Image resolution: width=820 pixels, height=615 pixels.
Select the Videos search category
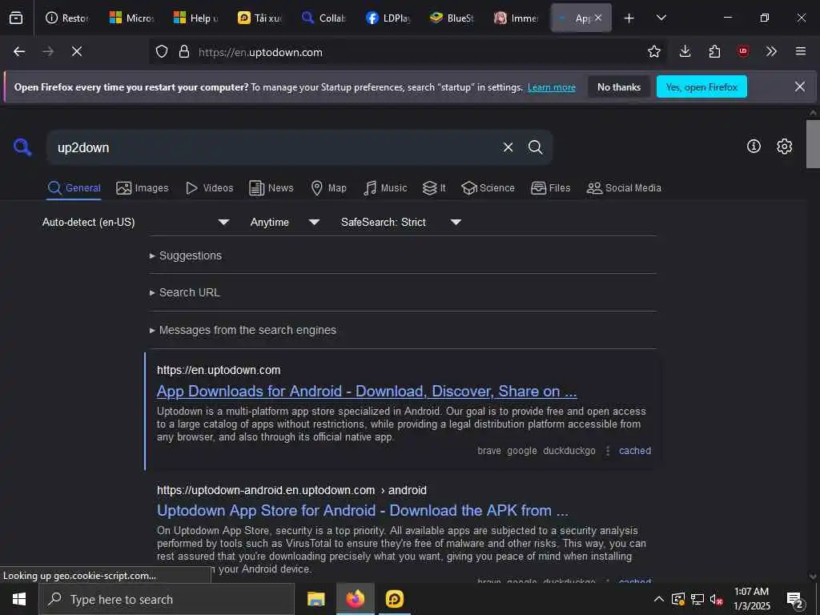point(209,188)
